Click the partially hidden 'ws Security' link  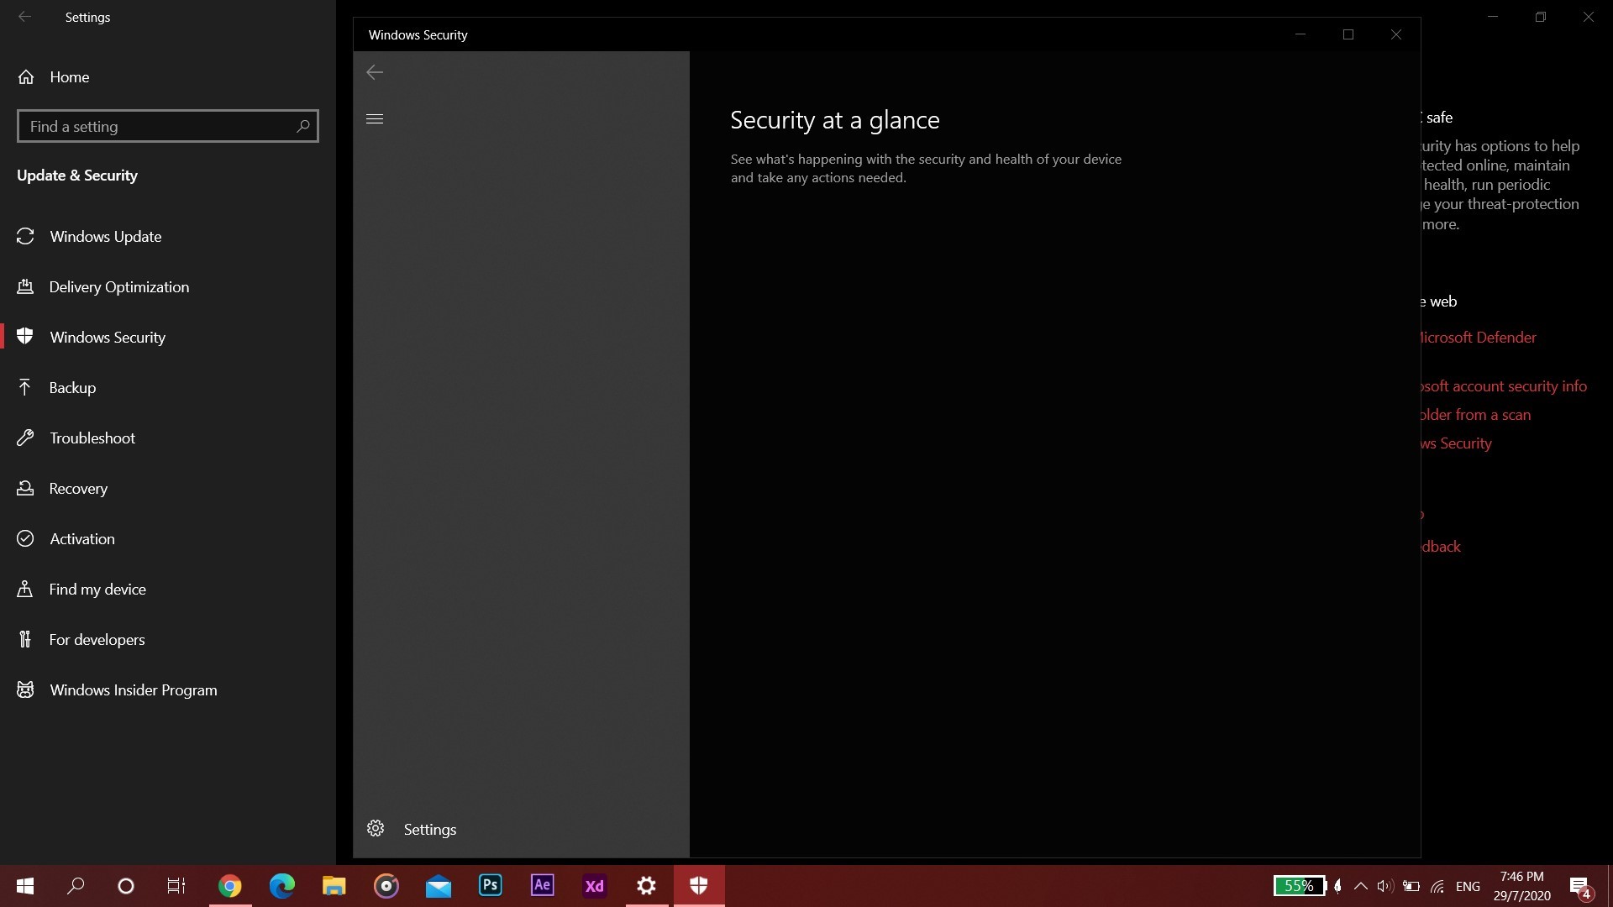click(1457, 443)
